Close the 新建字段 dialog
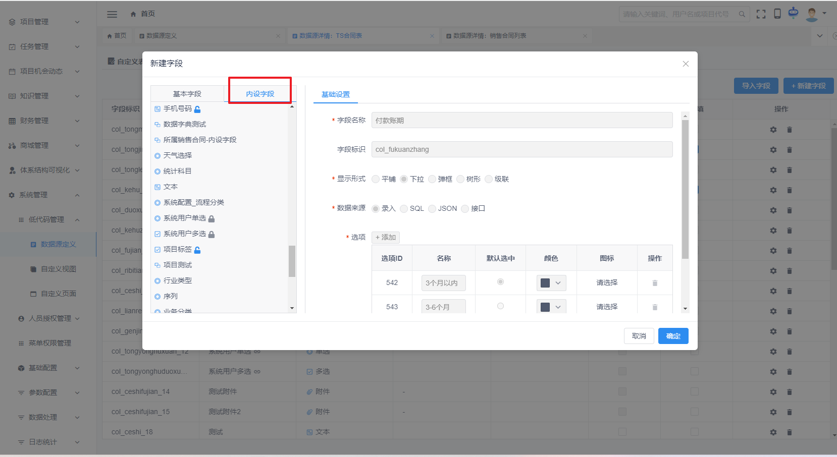 [686, 64]
